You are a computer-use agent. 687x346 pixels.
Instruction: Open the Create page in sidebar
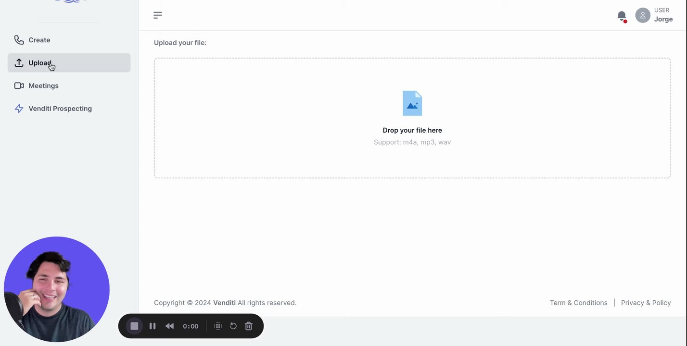coord(69,40)
